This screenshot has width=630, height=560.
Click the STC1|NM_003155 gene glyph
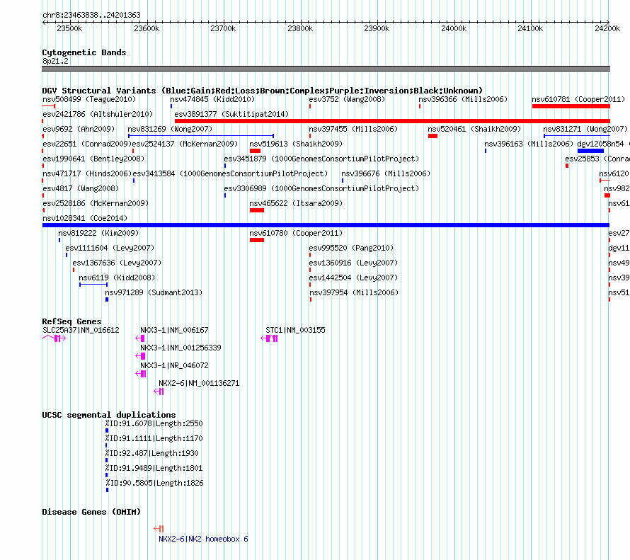point(269,338)
